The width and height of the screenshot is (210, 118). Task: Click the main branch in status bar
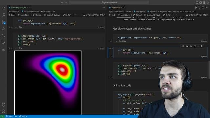tap(10, 116)
